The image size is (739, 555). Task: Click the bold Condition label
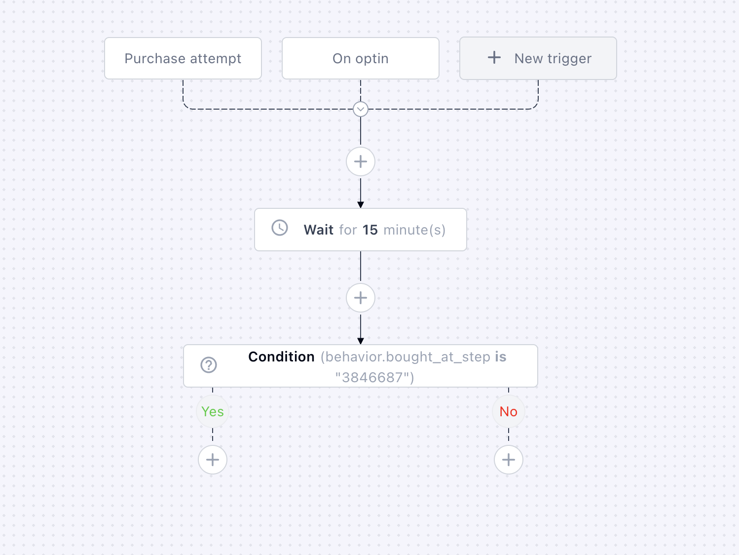coord(281,357)
